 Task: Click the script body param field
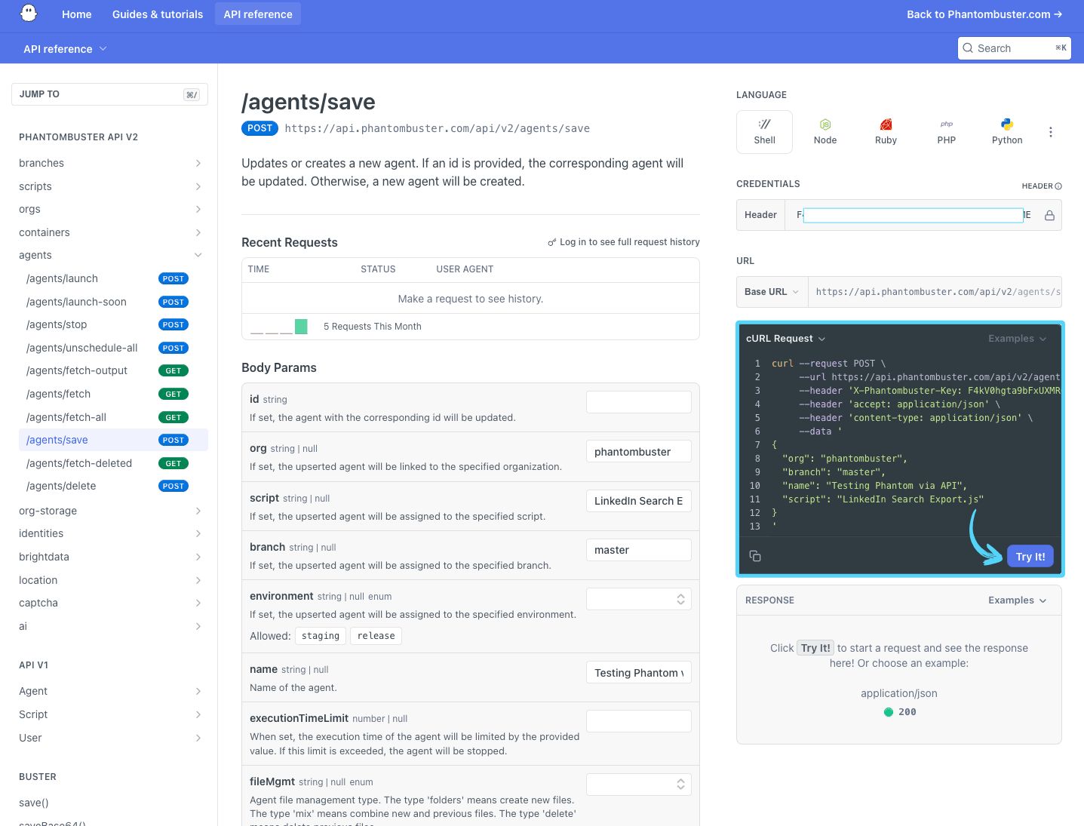click(639, 501)
